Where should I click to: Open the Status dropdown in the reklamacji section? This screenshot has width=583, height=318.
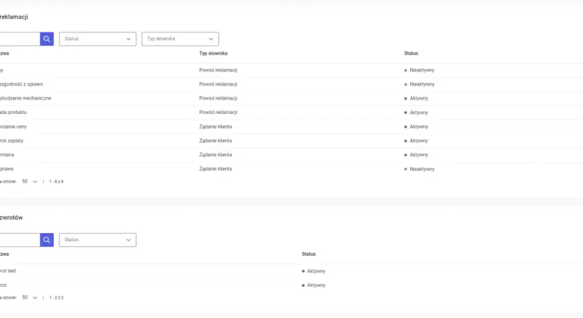[98, 38]
